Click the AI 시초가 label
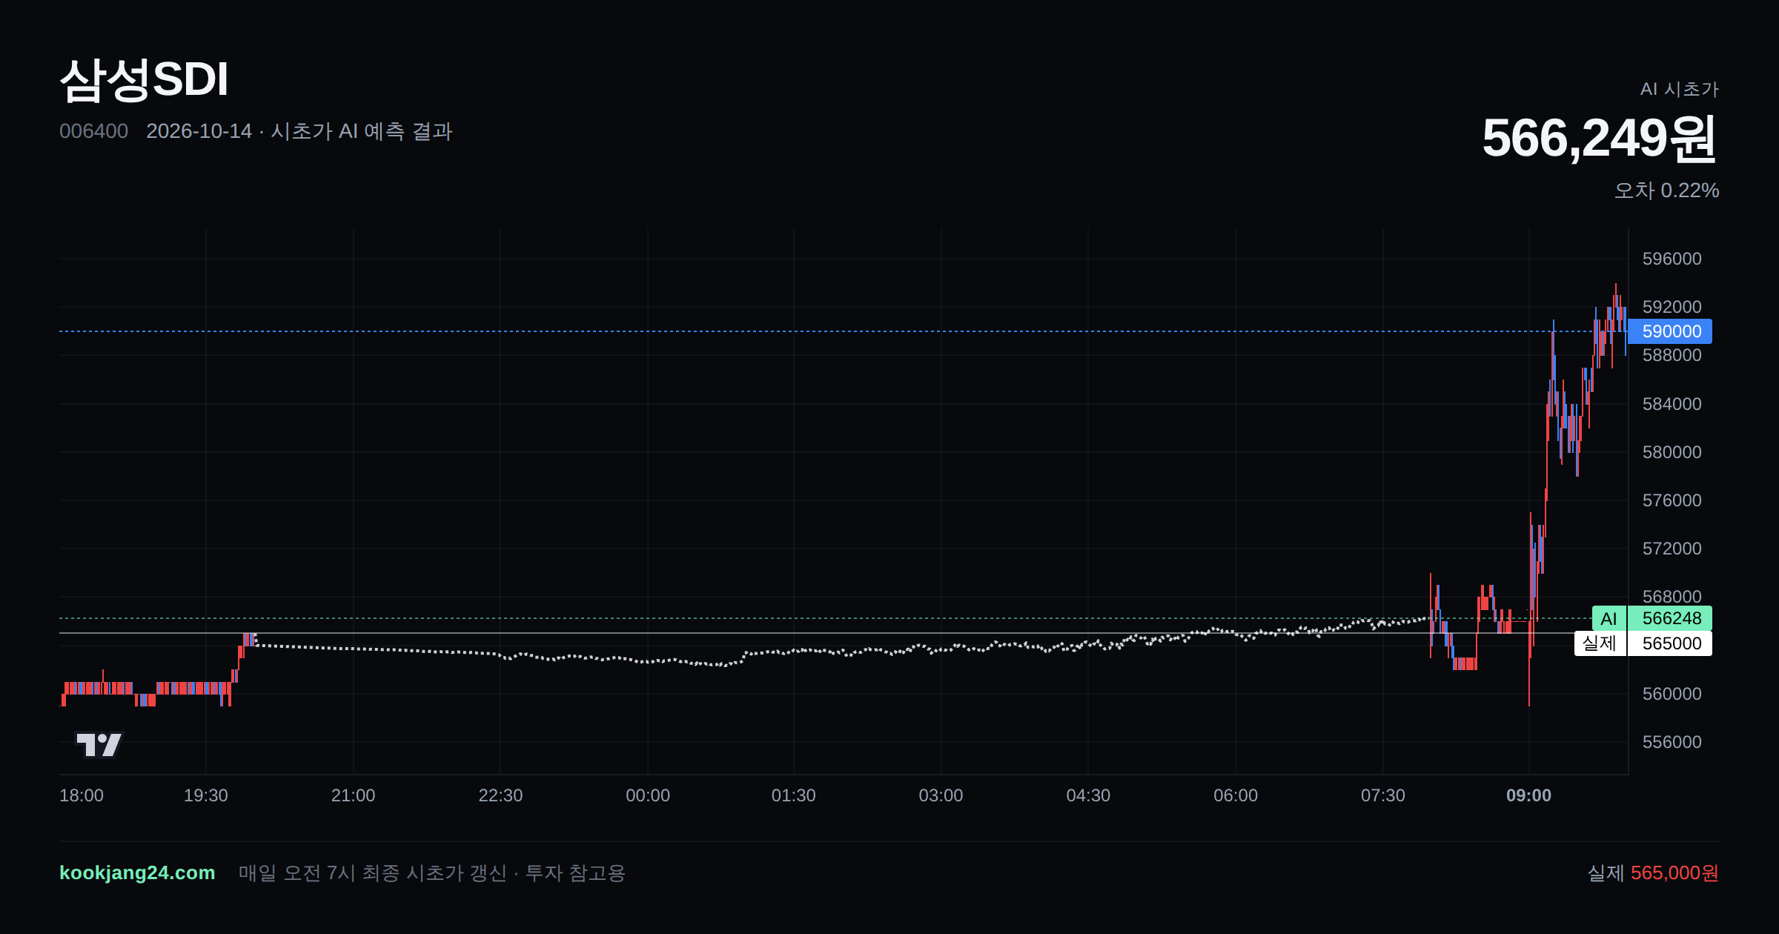Viewport: 1779px width, 934px height. point(1679,89)
